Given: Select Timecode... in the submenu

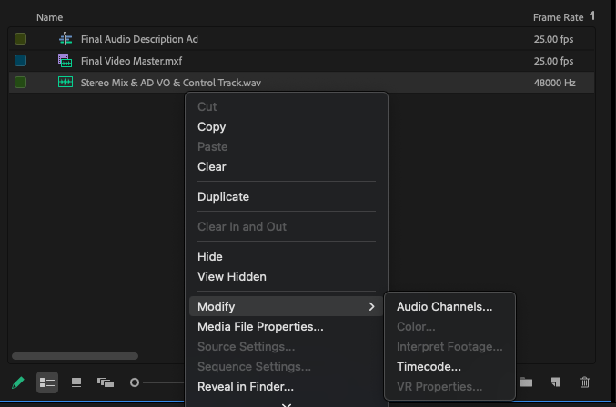Looking at the screenshot, I should (429, 367).
